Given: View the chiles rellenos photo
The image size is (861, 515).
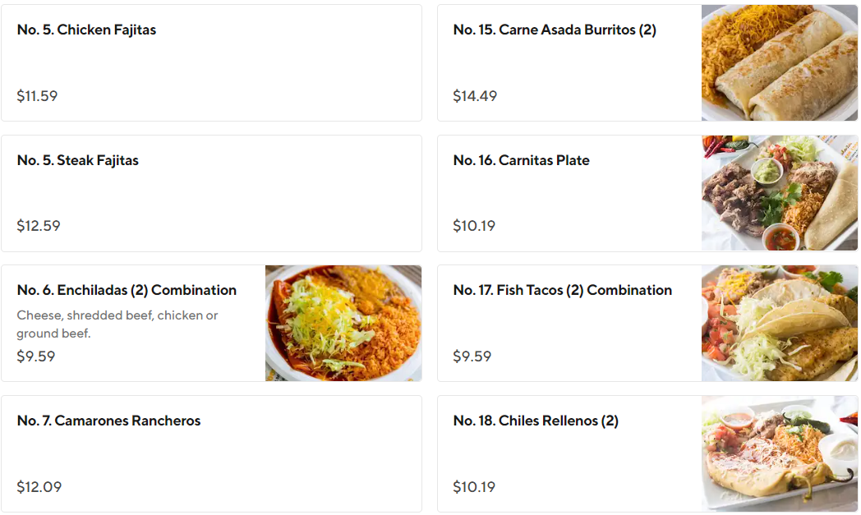Looking at the screenshot, I should [x=780, y=453].
